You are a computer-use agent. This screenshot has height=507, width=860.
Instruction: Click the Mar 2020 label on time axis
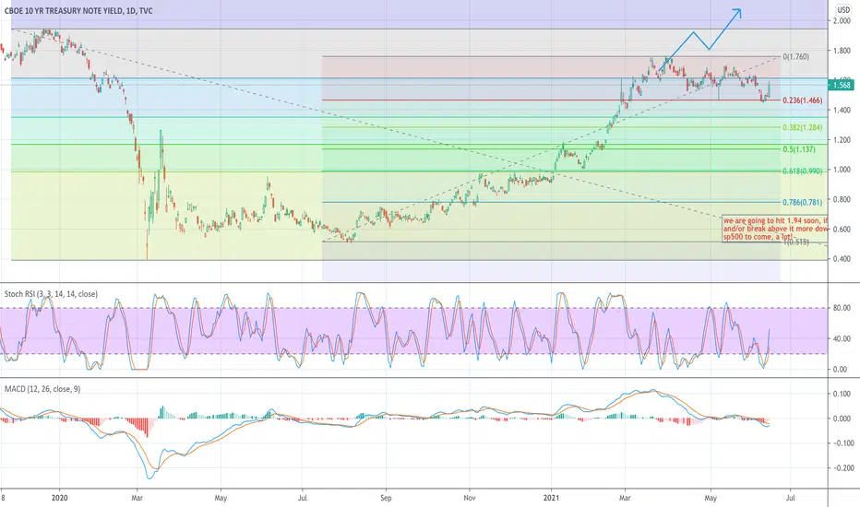click(137, 498)
